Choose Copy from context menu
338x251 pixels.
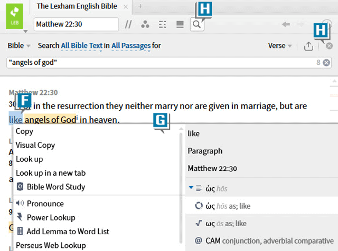(24, 131)
